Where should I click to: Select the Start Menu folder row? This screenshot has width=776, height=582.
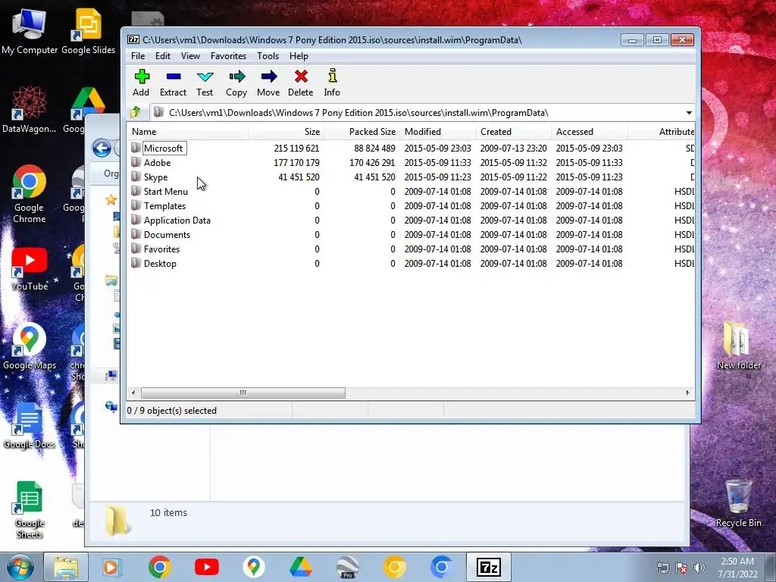[411, 191]
